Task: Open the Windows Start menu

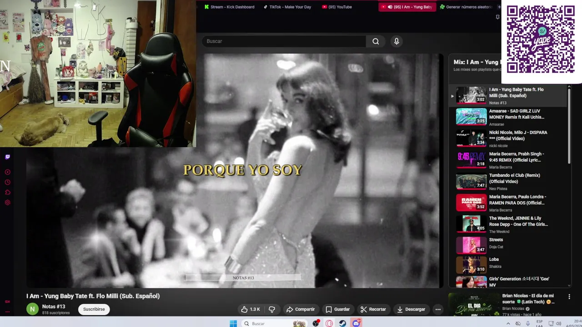Action: (233, 323)
